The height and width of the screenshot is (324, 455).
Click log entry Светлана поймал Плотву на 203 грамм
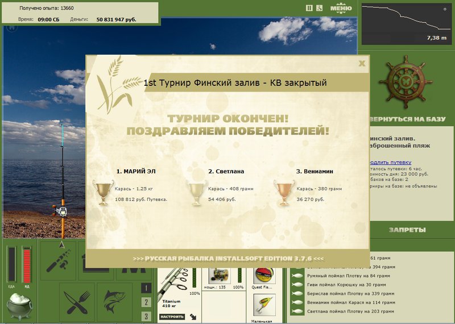pyautogui.click(x=350, y=311)
